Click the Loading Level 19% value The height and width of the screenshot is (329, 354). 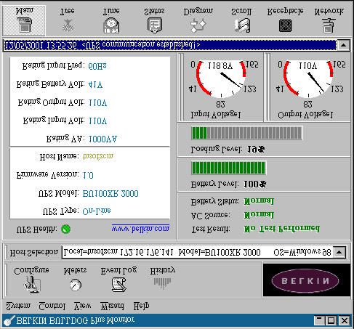point(256,150)
